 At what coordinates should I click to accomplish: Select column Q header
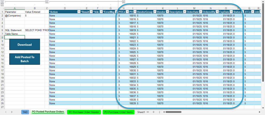(x=249, y=8)
